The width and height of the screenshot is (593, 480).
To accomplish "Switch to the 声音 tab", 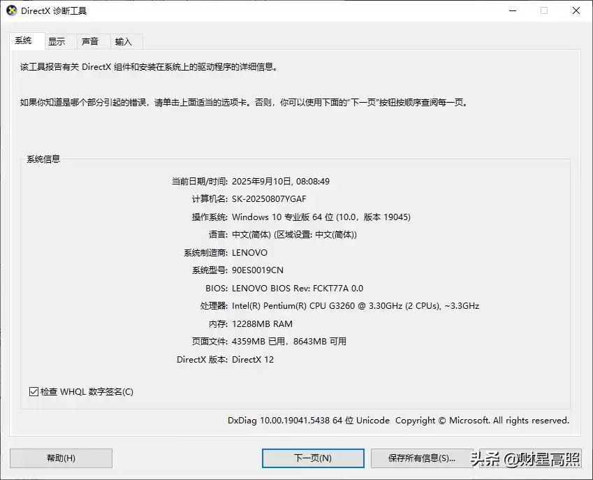I will click(x=91, y=41).
